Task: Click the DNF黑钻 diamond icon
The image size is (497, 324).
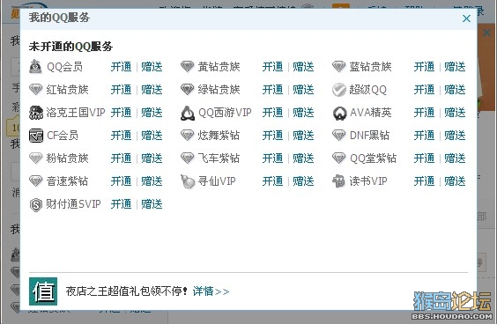Action: (x=339, y=136)
